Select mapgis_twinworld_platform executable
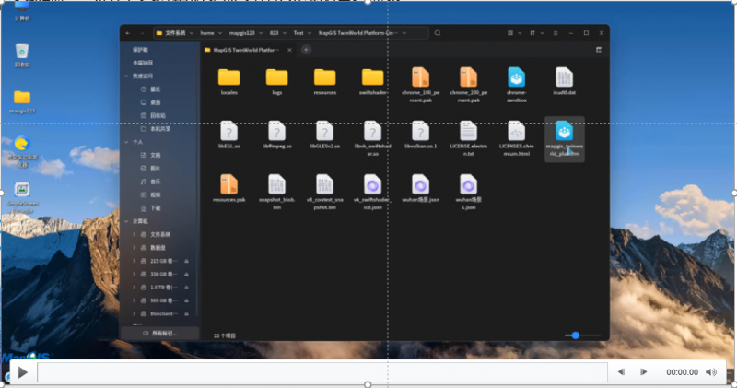 [x=564, y=138]
